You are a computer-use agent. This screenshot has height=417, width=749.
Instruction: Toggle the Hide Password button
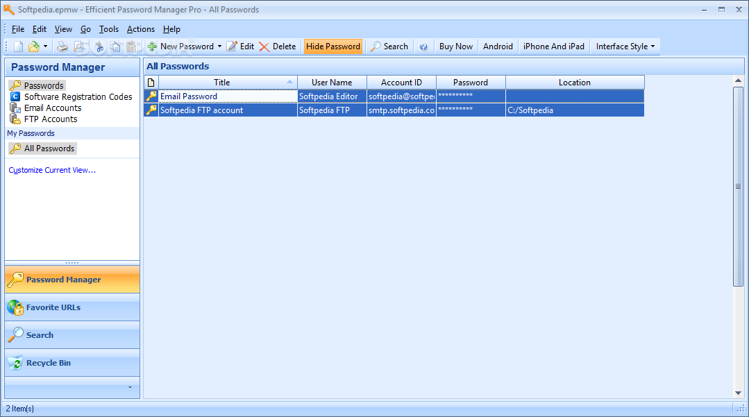coord(333,46)
